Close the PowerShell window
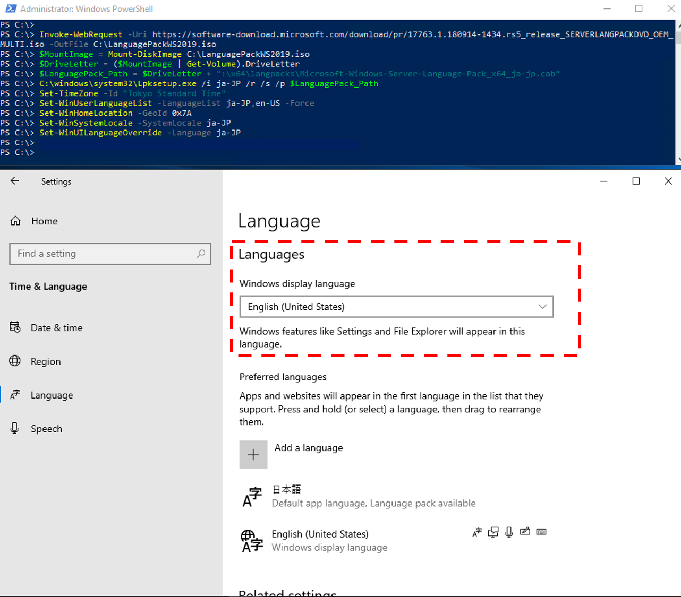The image size is (681, 597). [x=670, y=8]
